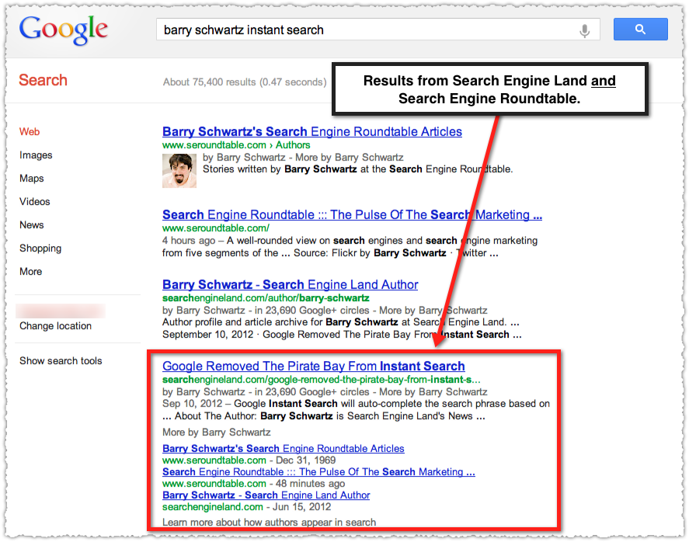
Task: Open nested Search Engine Roundtable Pulse link
Action: click(318, 471)
